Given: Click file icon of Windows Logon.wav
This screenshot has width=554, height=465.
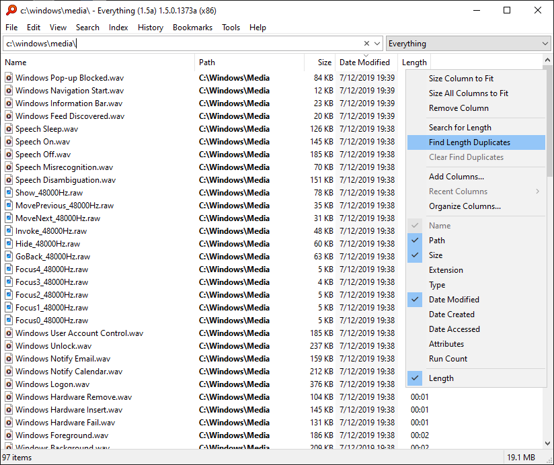Looking at the screenshot, I should click(x=9, y=384).
